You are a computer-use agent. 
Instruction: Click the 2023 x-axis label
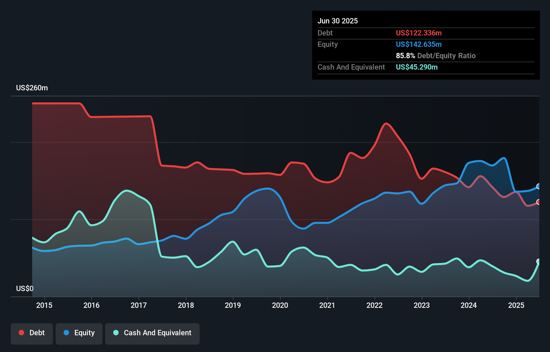[422, 305]
